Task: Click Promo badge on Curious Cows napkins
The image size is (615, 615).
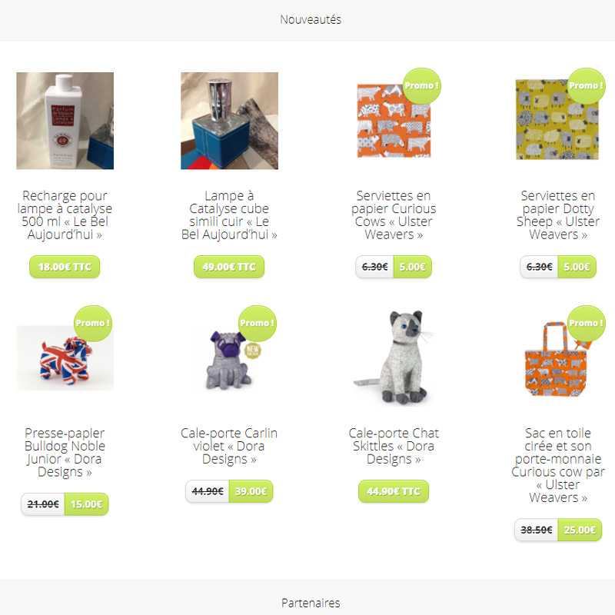Action: point(422,86)
